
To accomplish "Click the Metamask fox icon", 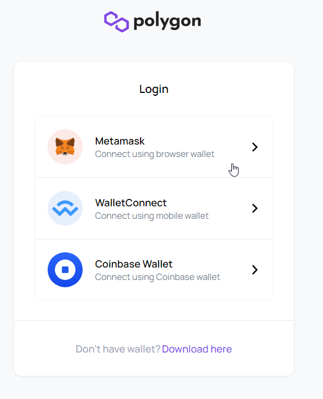I will (x=65, y=147).
